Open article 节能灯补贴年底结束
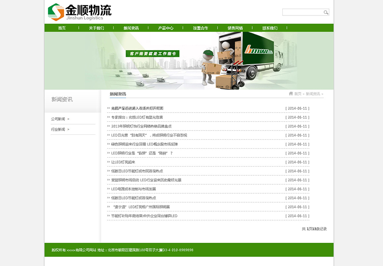Image resolution: width=383 pixels, height=266 pixels. [144, 216]
